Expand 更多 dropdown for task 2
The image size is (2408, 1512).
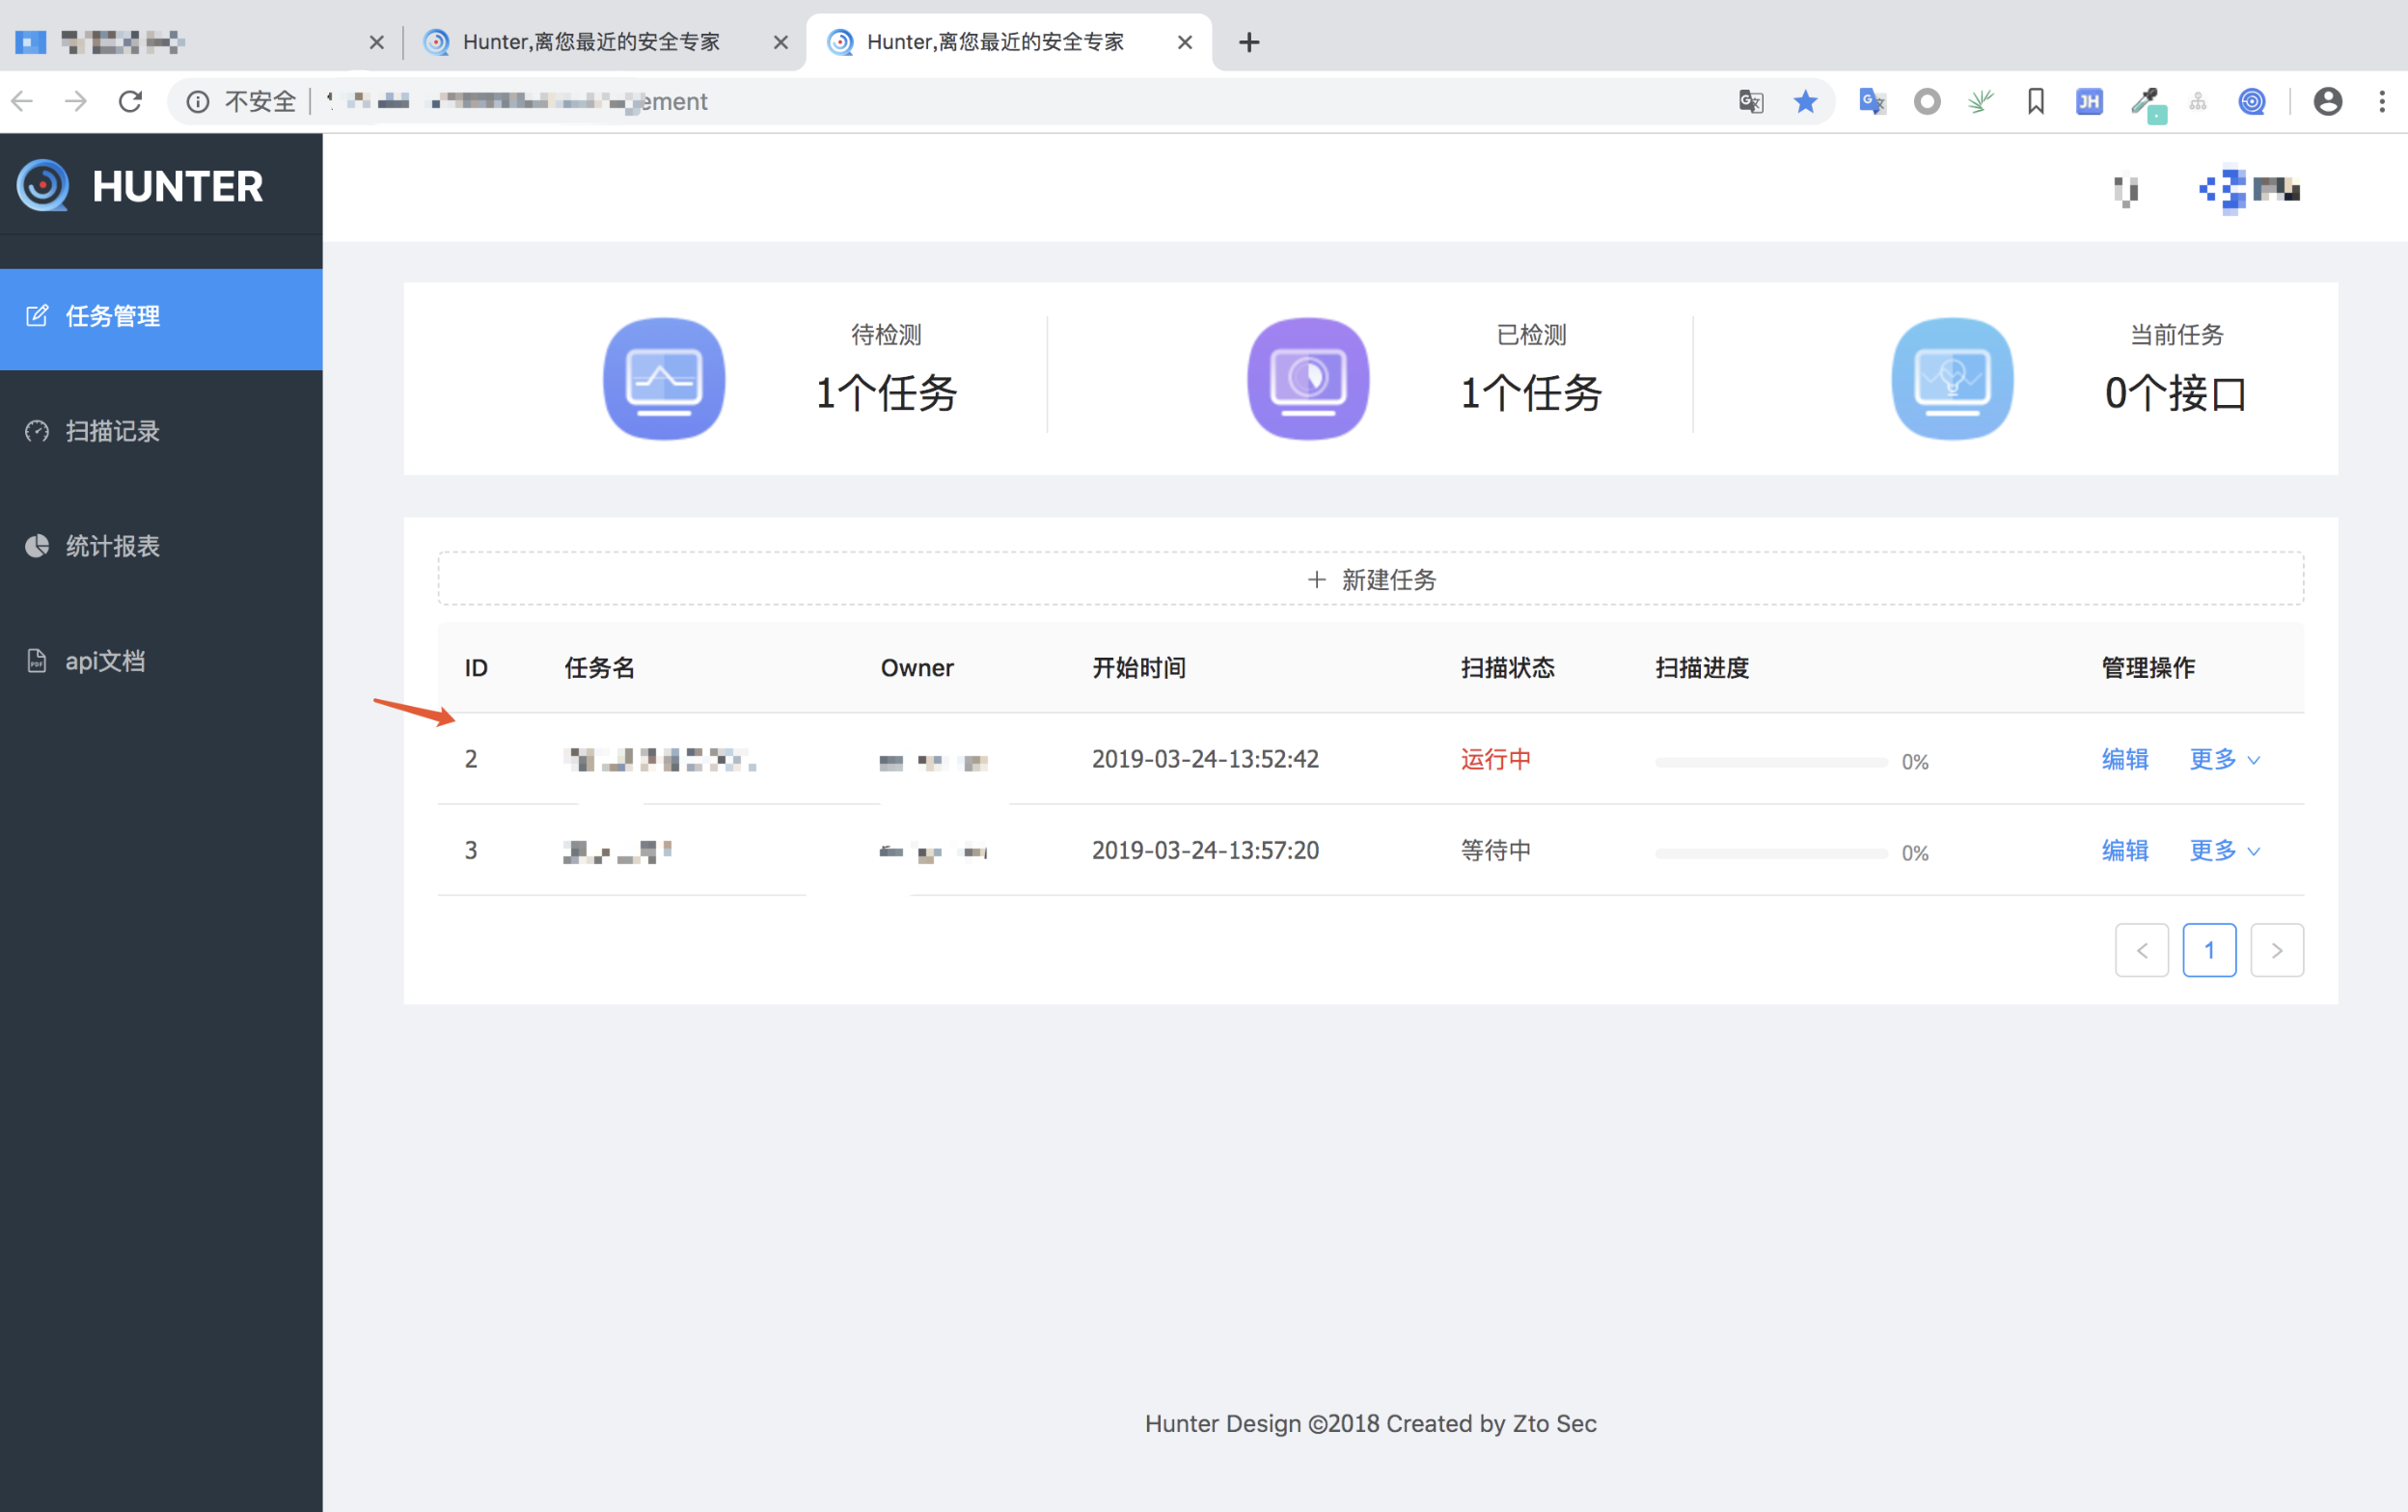pyautogui.click(x=2224, y=760)
